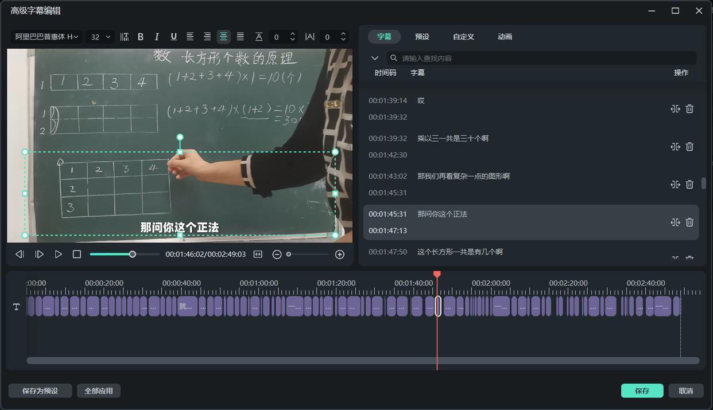Toggle the text spacing layout icon
The image size is (713, 410).
click(x=125, y=37)
